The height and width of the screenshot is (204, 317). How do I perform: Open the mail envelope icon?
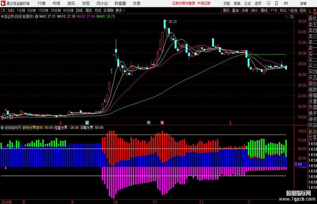click(x=286, y=3)
